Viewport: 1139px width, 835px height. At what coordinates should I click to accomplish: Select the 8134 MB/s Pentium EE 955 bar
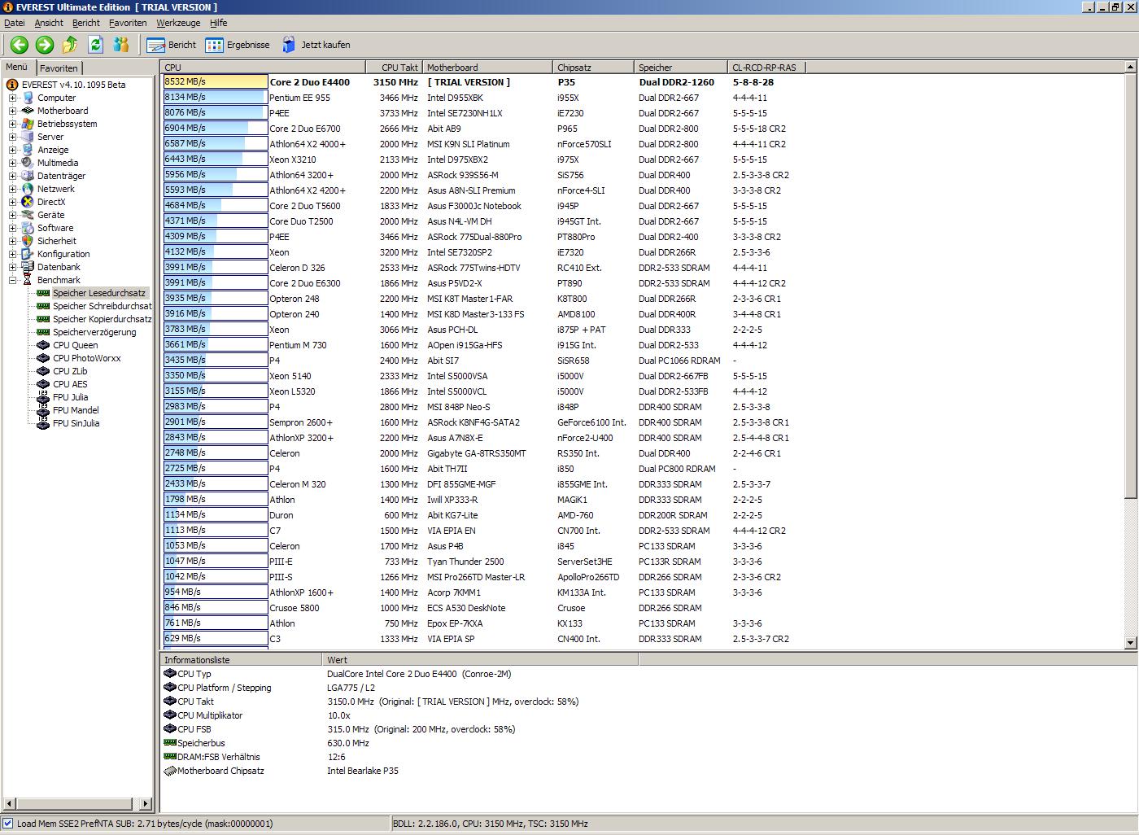215,97
